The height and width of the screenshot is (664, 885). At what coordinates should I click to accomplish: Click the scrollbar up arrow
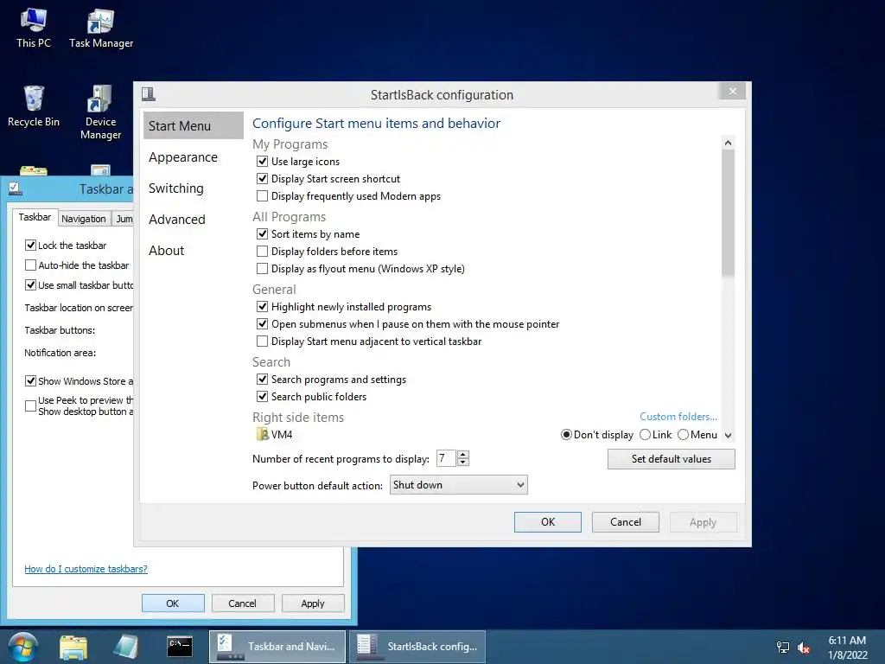click(728, 143)
